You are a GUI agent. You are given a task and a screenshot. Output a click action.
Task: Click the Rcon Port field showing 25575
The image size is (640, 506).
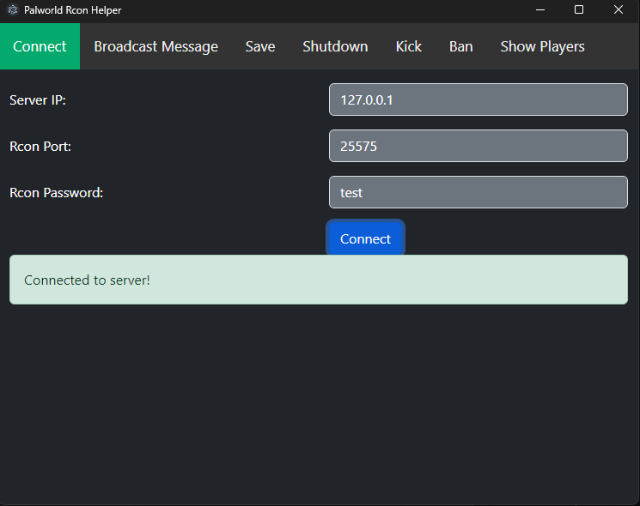(478, 147)
